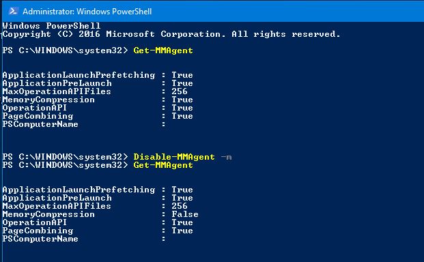Screen dimensions: 424x262
Task: Click the MemoryCompression False value
Action: coord(184,214)
